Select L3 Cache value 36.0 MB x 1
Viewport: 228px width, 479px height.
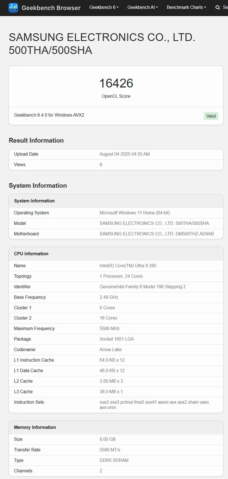tap(111, 392)
